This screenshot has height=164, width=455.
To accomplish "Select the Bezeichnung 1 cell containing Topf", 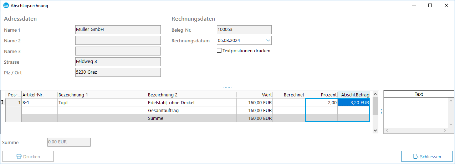I will [102, 102].
